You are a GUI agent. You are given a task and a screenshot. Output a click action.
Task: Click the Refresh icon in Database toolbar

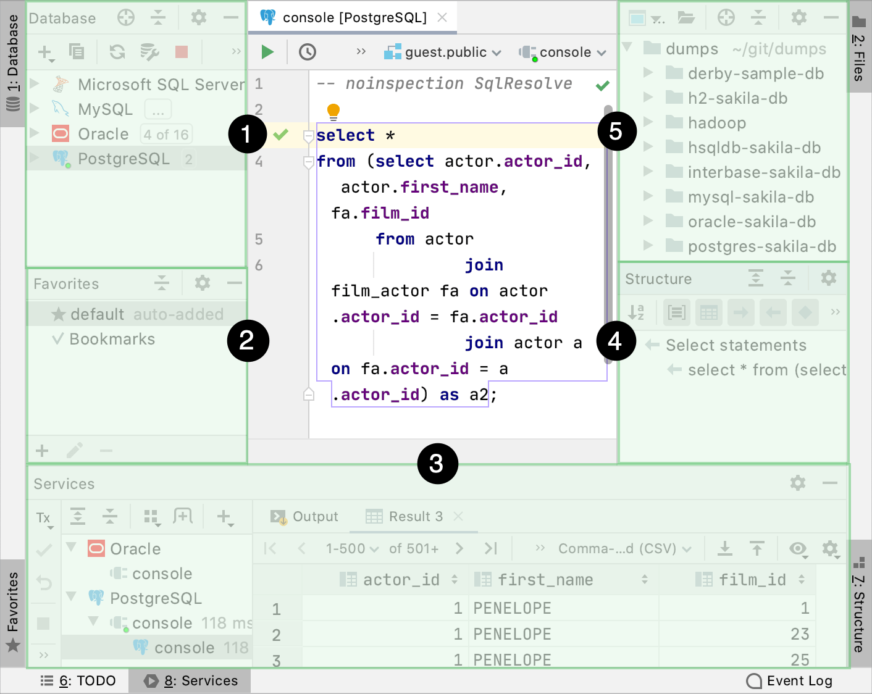pyautogui.click(x=117, y=52)
